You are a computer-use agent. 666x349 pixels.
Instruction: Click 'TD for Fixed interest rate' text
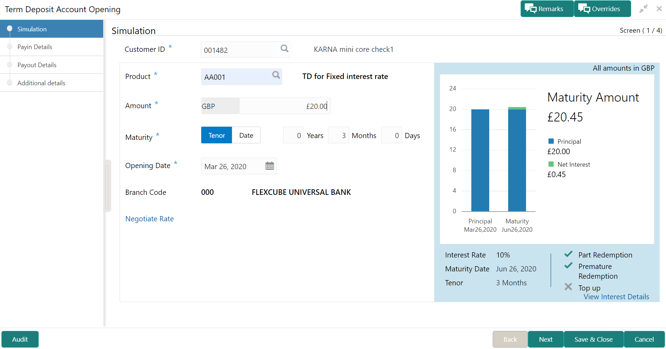345,77
